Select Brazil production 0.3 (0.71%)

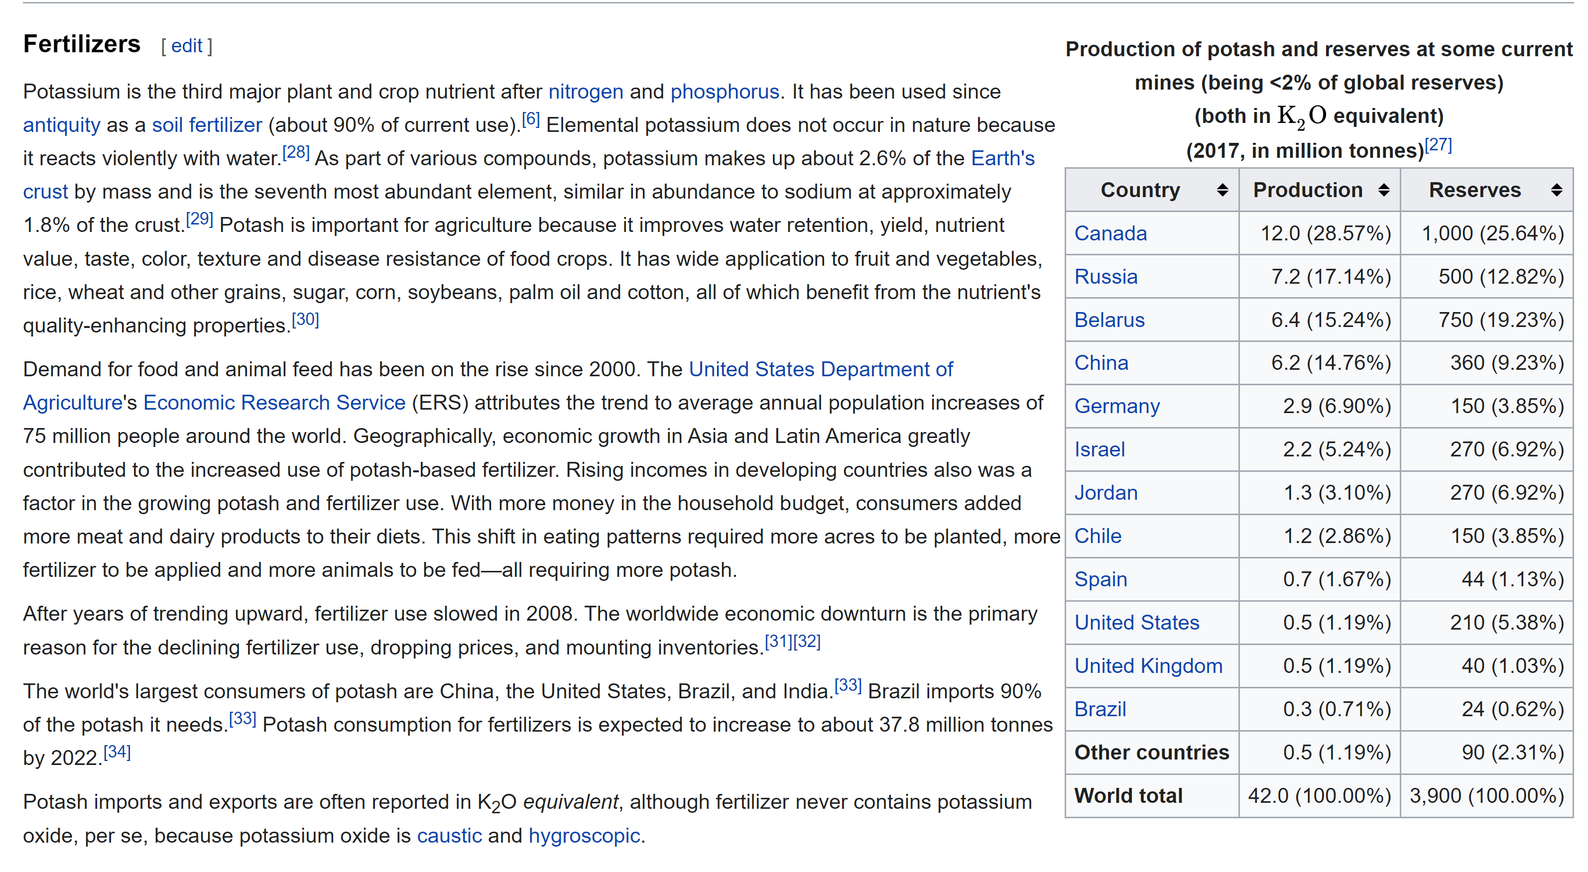click(x=1320, y=709)
